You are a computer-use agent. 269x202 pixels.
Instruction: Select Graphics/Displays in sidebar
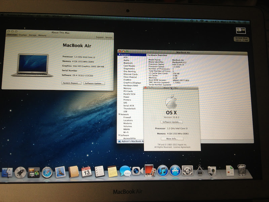pyautogui.click(x=132, y=82)
